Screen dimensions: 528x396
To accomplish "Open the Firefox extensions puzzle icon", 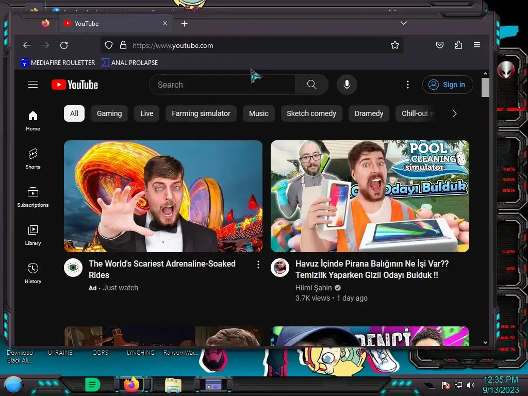I will pyautogui.click(x=458, y=45).
